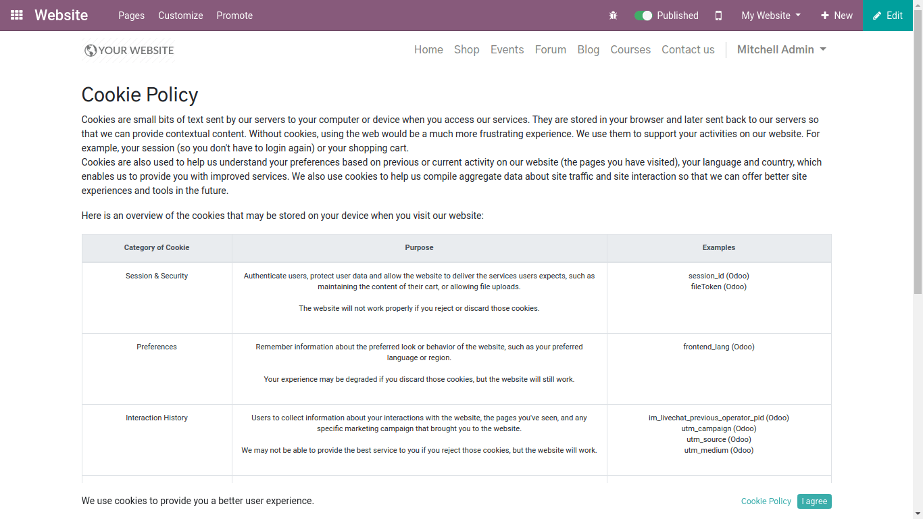Click the New button

(x=837, y=16)
